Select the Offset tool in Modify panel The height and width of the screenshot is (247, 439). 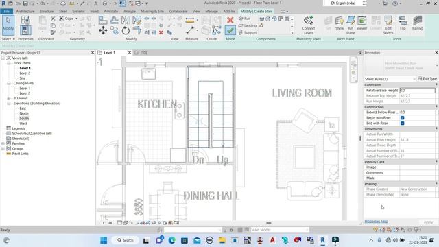(114, 20)
